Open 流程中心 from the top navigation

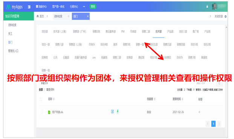(41, 6)
